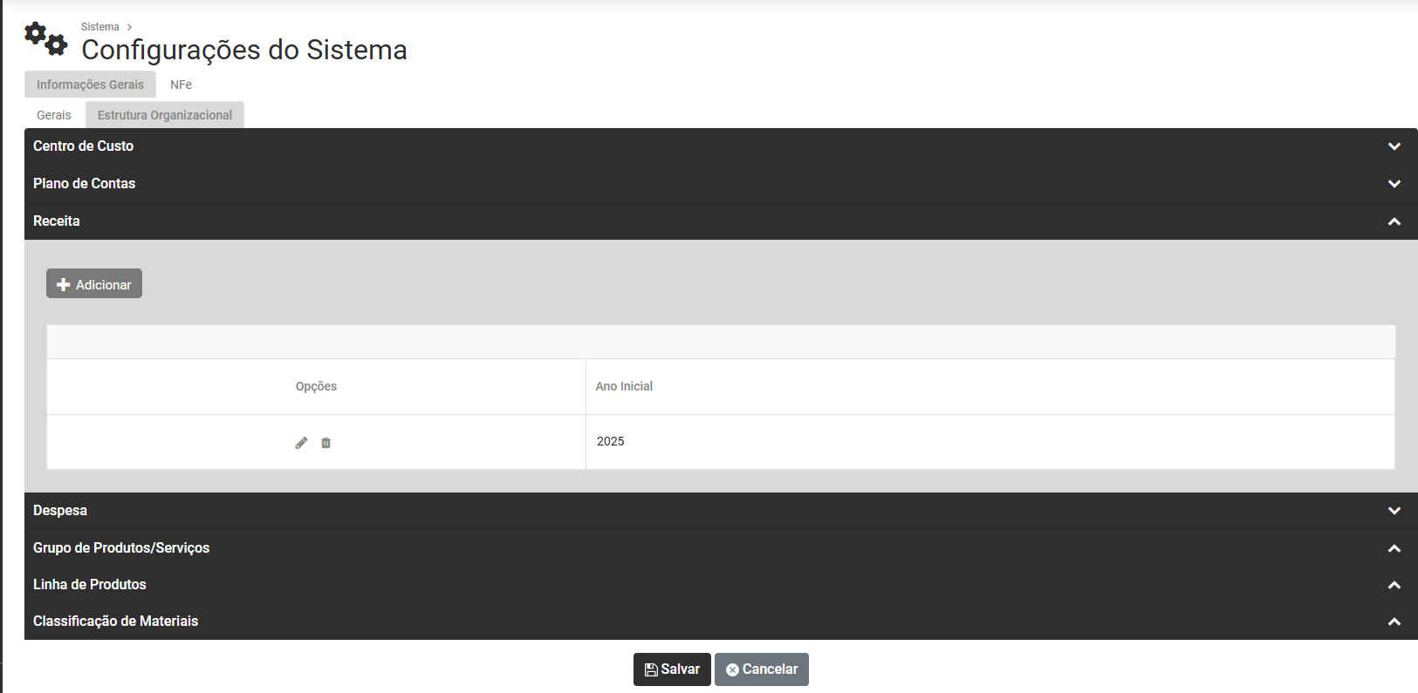Select the Estrutura Organizacional sub-tab

point(164,115)
